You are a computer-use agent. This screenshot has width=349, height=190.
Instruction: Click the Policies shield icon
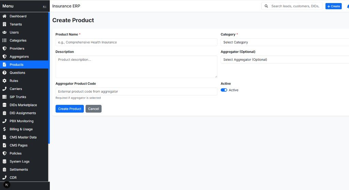point(4,153)
